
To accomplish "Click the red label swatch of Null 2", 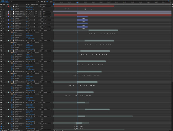I will [8, 6].
